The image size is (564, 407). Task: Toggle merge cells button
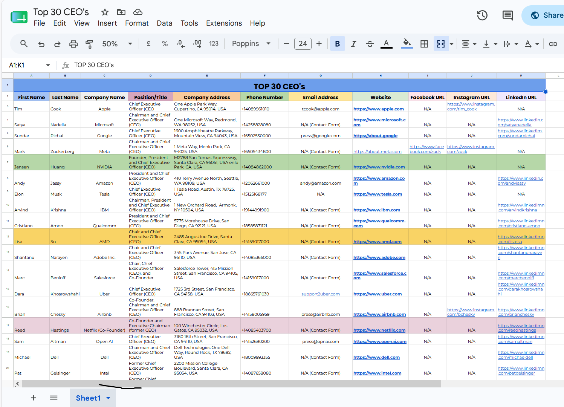coord(441,44)
